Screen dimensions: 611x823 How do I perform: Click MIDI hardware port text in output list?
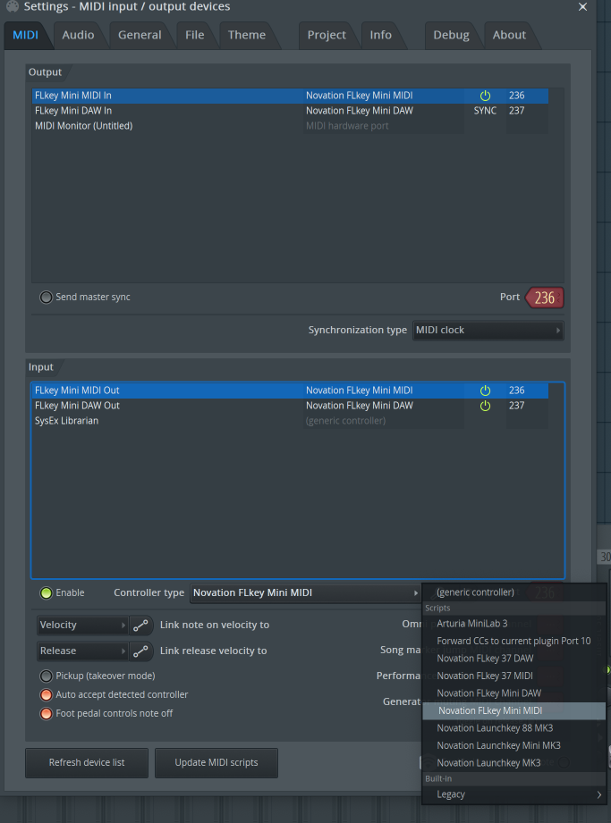(347, 126)
